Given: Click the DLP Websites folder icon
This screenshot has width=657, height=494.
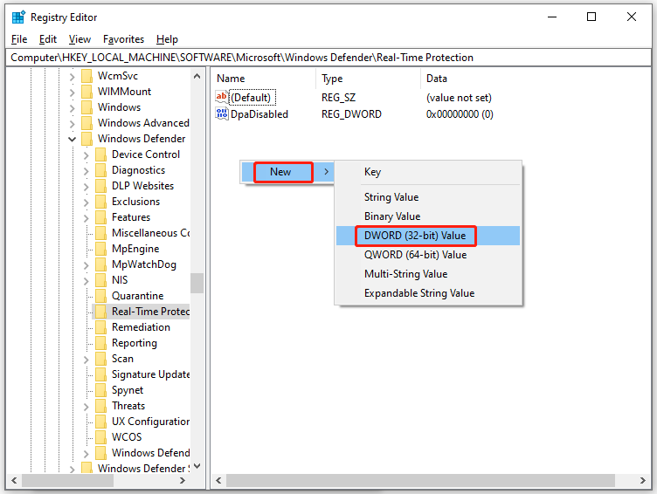Looking at the screenshot, I should (101, 185).
